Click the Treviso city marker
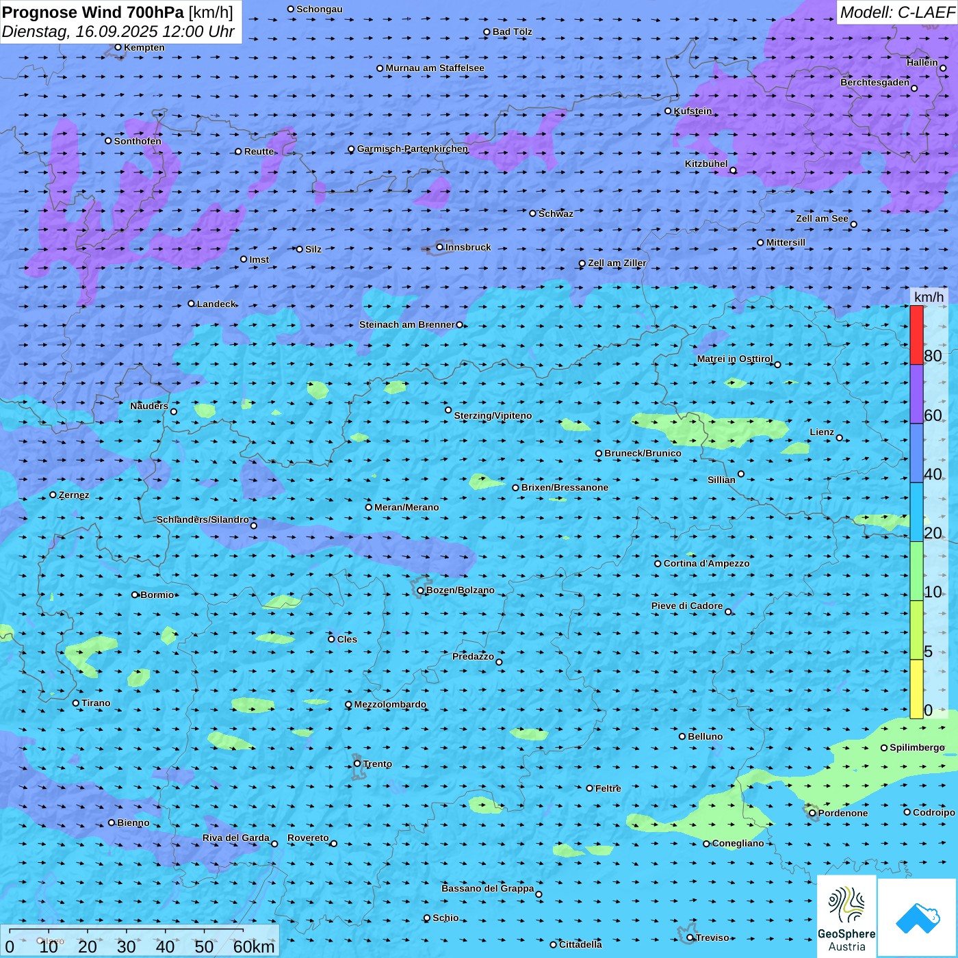 click(x=690, y=937)
